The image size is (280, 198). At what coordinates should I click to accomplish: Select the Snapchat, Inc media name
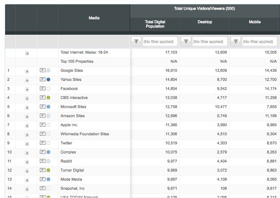pyautogui.click(x=73, y=189)
